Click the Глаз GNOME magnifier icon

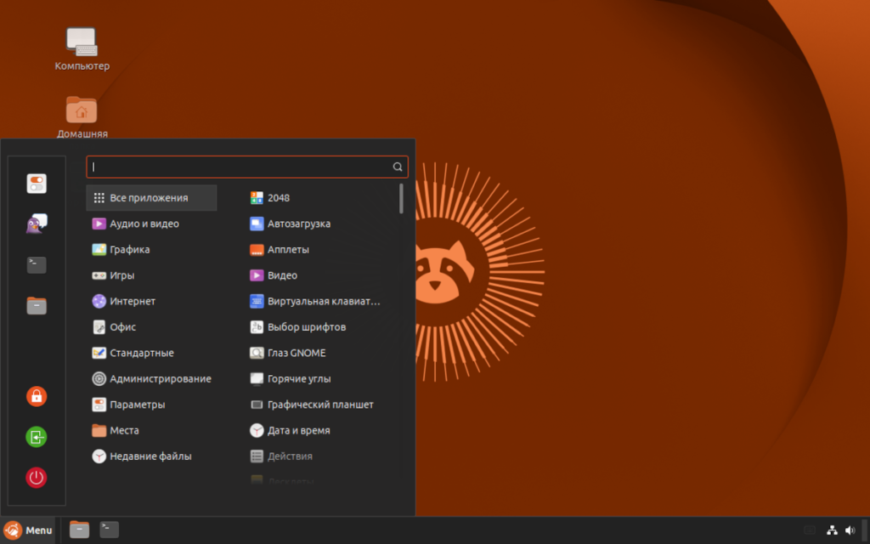257,353
